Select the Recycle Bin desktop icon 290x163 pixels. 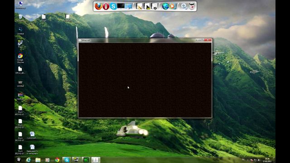tap(20, 18)
